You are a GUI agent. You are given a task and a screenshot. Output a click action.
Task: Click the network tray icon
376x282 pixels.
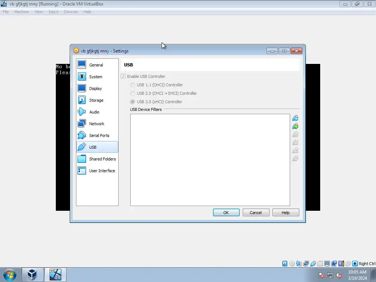point(330,275)
